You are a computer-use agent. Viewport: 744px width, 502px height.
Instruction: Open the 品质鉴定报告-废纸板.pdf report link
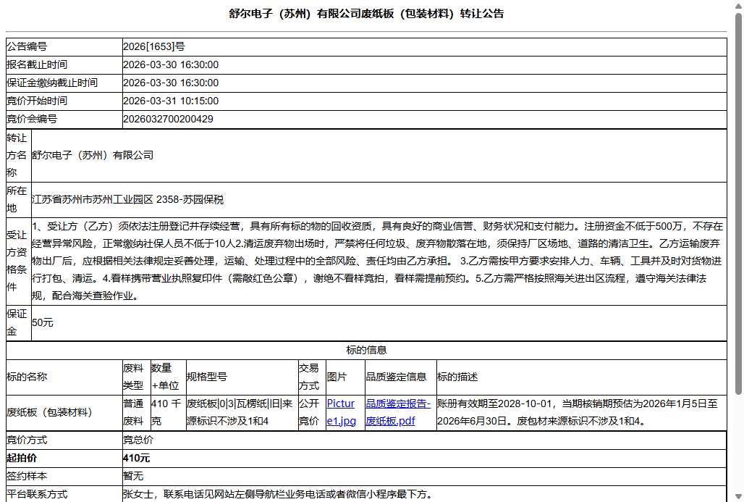point(400,410)
